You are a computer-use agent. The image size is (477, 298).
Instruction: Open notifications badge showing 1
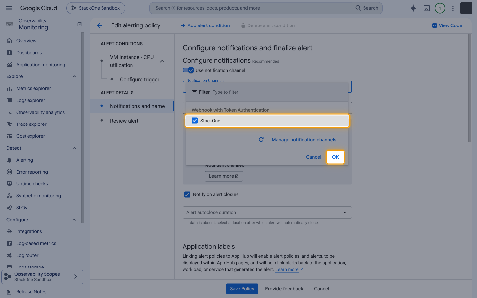click(x=440, y=8)
